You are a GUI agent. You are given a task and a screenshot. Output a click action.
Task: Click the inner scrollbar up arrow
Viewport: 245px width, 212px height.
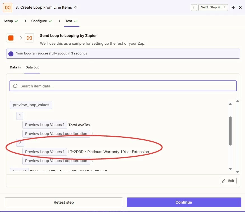click(x=230, y=104)
